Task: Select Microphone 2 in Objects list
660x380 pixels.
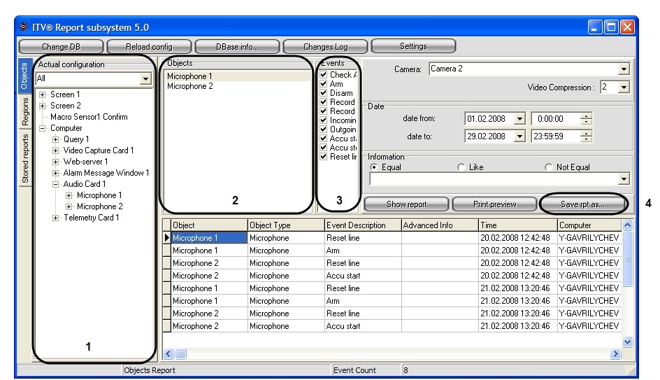Action: [x=190, y=86]
